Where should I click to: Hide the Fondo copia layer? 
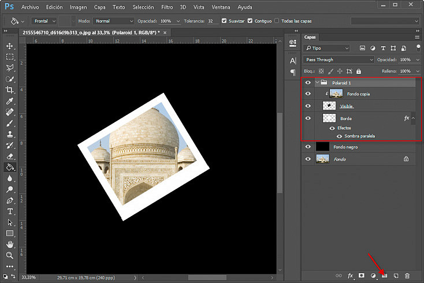[308, 94]
